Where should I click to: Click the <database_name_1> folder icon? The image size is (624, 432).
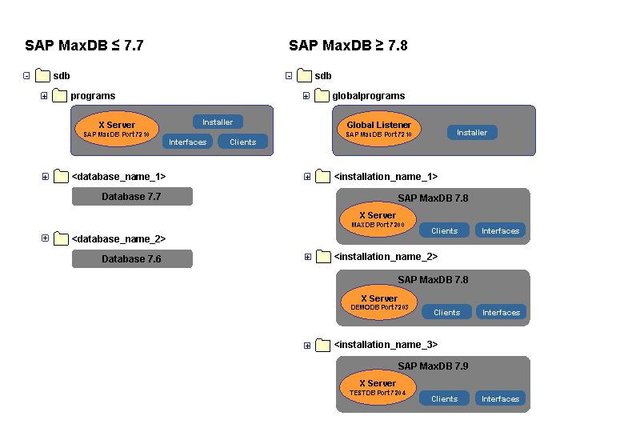click(61, 176)
